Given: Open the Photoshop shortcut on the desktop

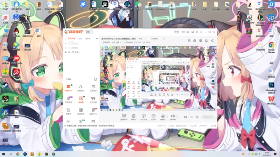Looking at the screenshot, I should (271, 88).
